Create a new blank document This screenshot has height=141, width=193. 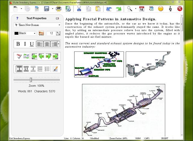coord(15,9)
